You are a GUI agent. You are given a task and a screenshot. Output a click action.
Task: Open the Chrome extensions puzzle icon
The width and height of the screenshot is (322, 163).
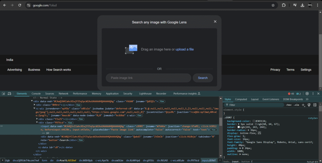pos(284,5)
